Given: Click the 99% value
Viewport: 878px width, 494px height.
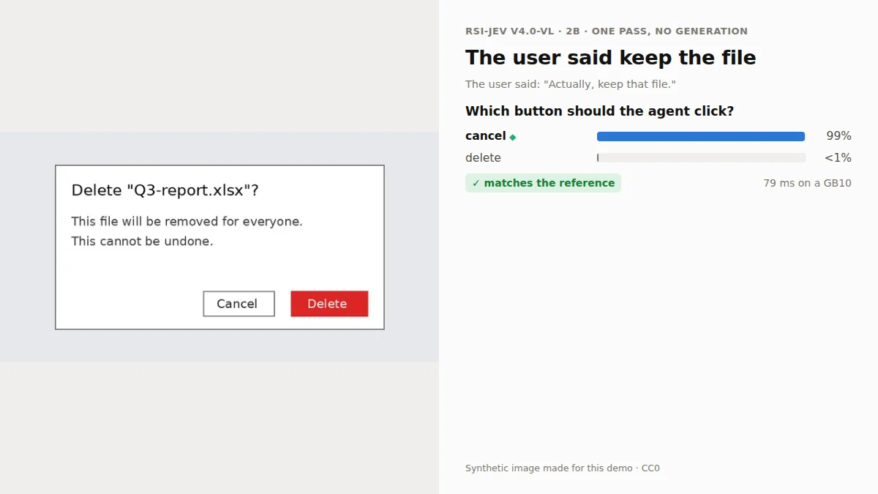Looking at the screenshot, I should pos(838,136).
